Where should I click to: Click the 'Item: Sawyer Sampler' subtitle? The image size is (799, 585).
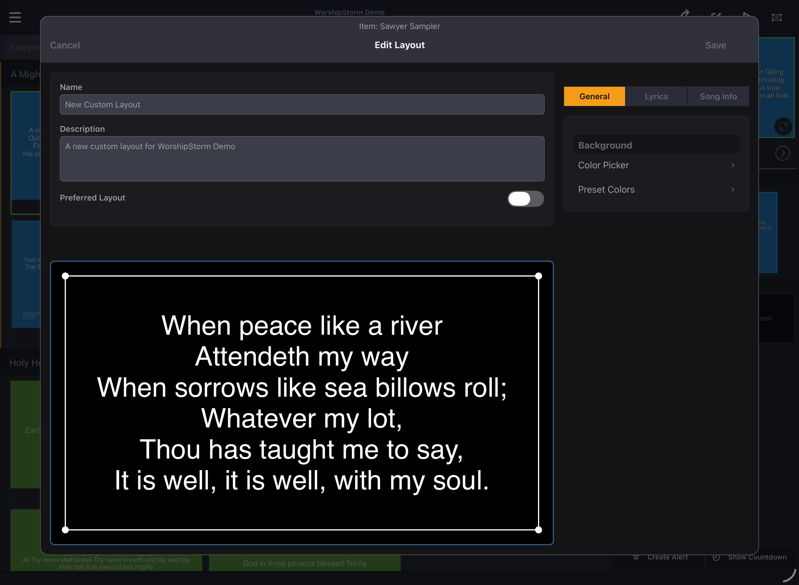point(399,26)
